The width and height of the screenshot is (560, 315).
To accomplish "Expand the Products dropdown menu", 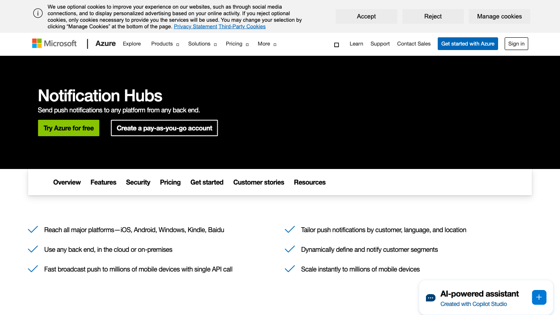I will [165, 44].
